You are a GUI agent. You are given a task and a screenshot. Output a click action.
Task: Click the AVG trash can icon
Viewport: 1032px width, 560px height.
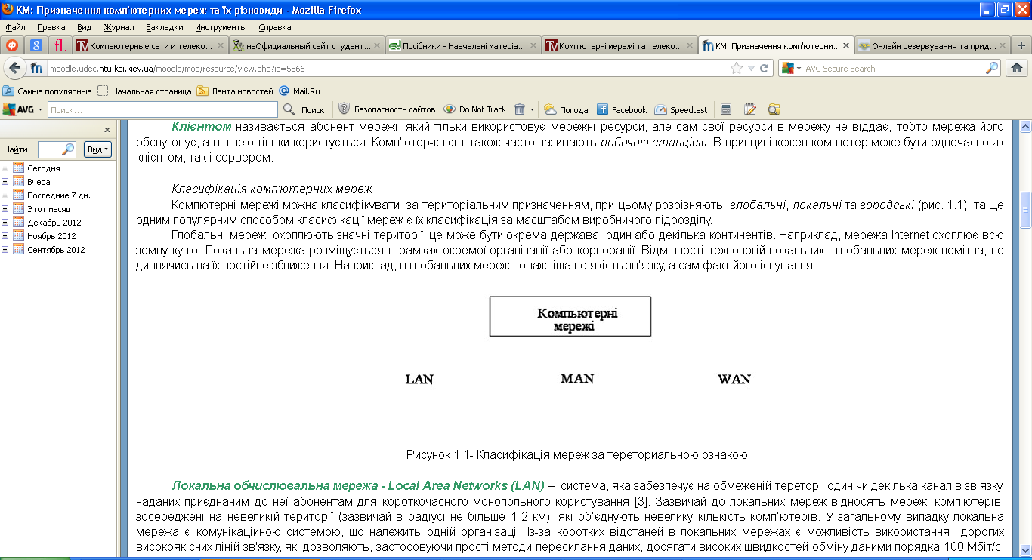pos(520,109)
